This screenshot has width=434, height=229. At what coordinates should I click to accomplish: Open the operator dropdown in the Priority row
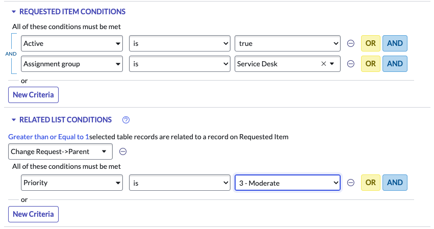[x=180, y=183]
